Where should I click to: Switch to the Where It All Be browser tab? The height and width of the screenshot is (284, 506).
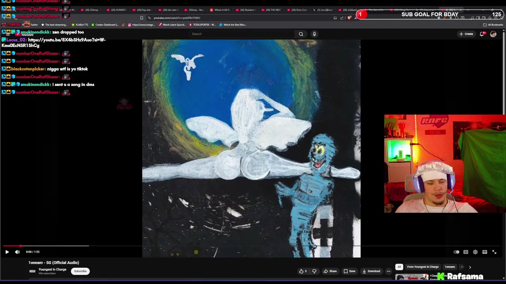click(220, 10)
